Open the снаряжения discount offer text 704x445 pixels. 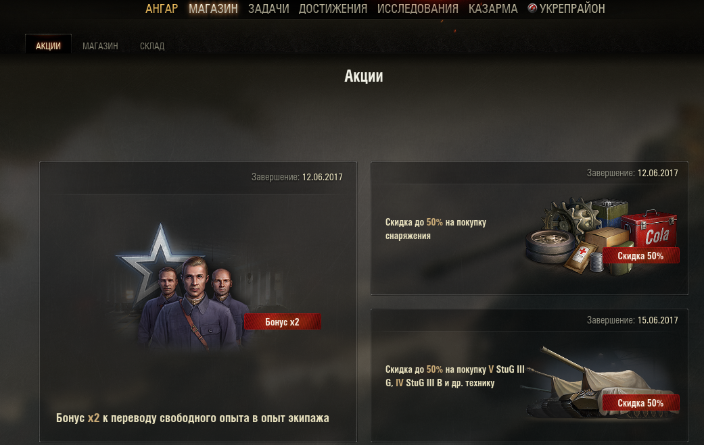coord(436,229)
